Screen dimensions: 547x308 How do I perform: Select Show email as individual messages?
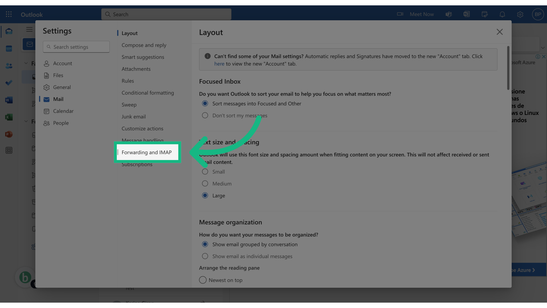coord(205,256)
